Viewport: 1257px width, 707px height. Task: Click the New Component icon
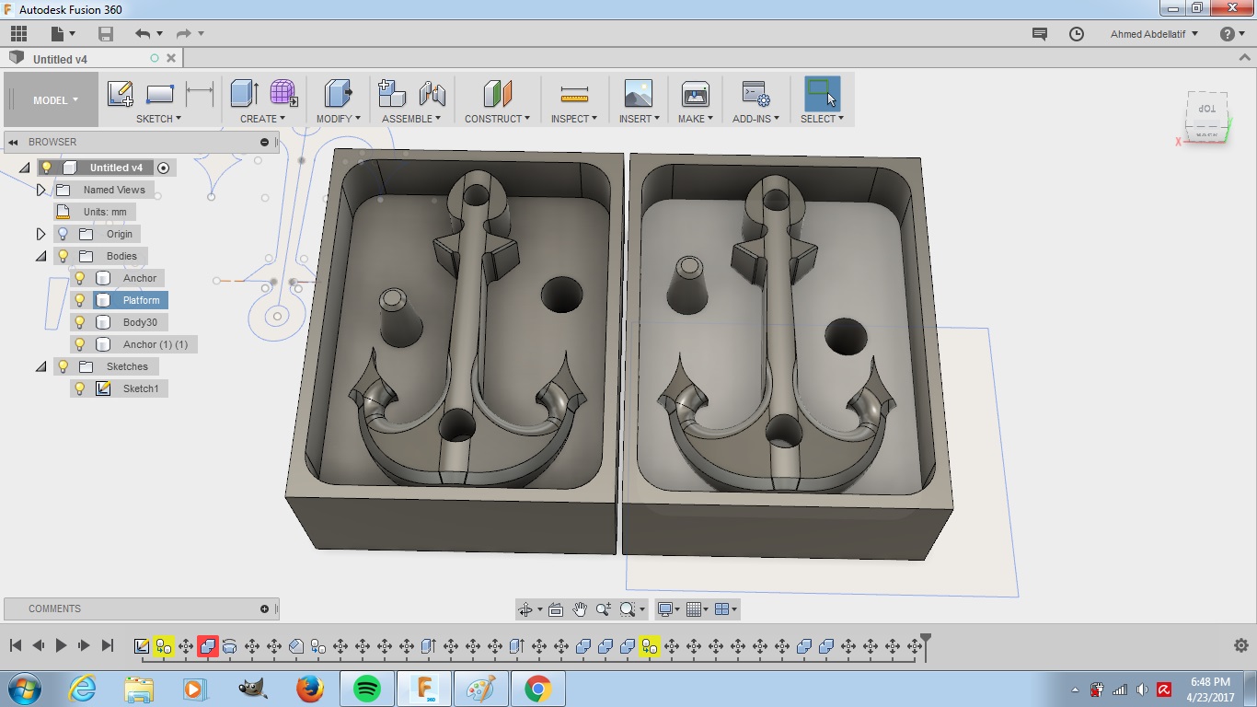tap(392, 93)
